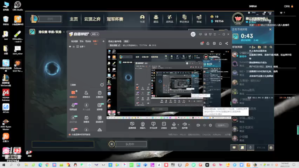Open the 视频连麦 tool
Viewport: 299px width, 168px height.
pyautogui.click(x=73, y=107)
